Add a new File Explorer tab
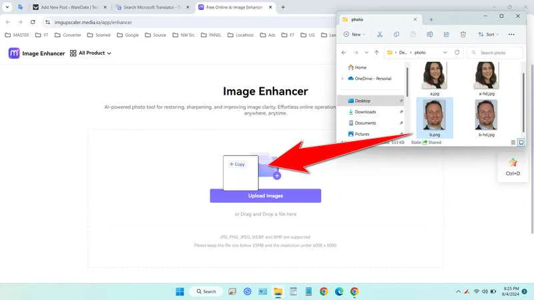Viewport: 534px width, 300px height. pos(431,20)
